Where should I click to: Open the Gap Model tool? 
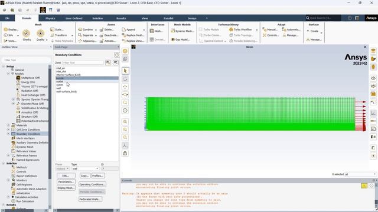(x=180, y=39)
